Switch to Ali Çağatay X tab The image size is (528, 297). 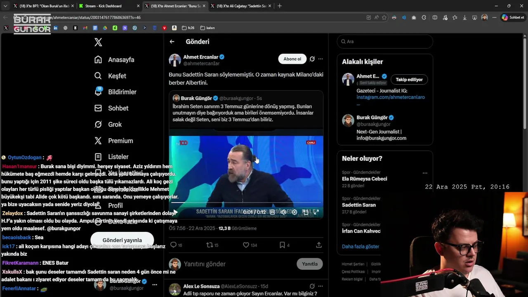point(240,6)
